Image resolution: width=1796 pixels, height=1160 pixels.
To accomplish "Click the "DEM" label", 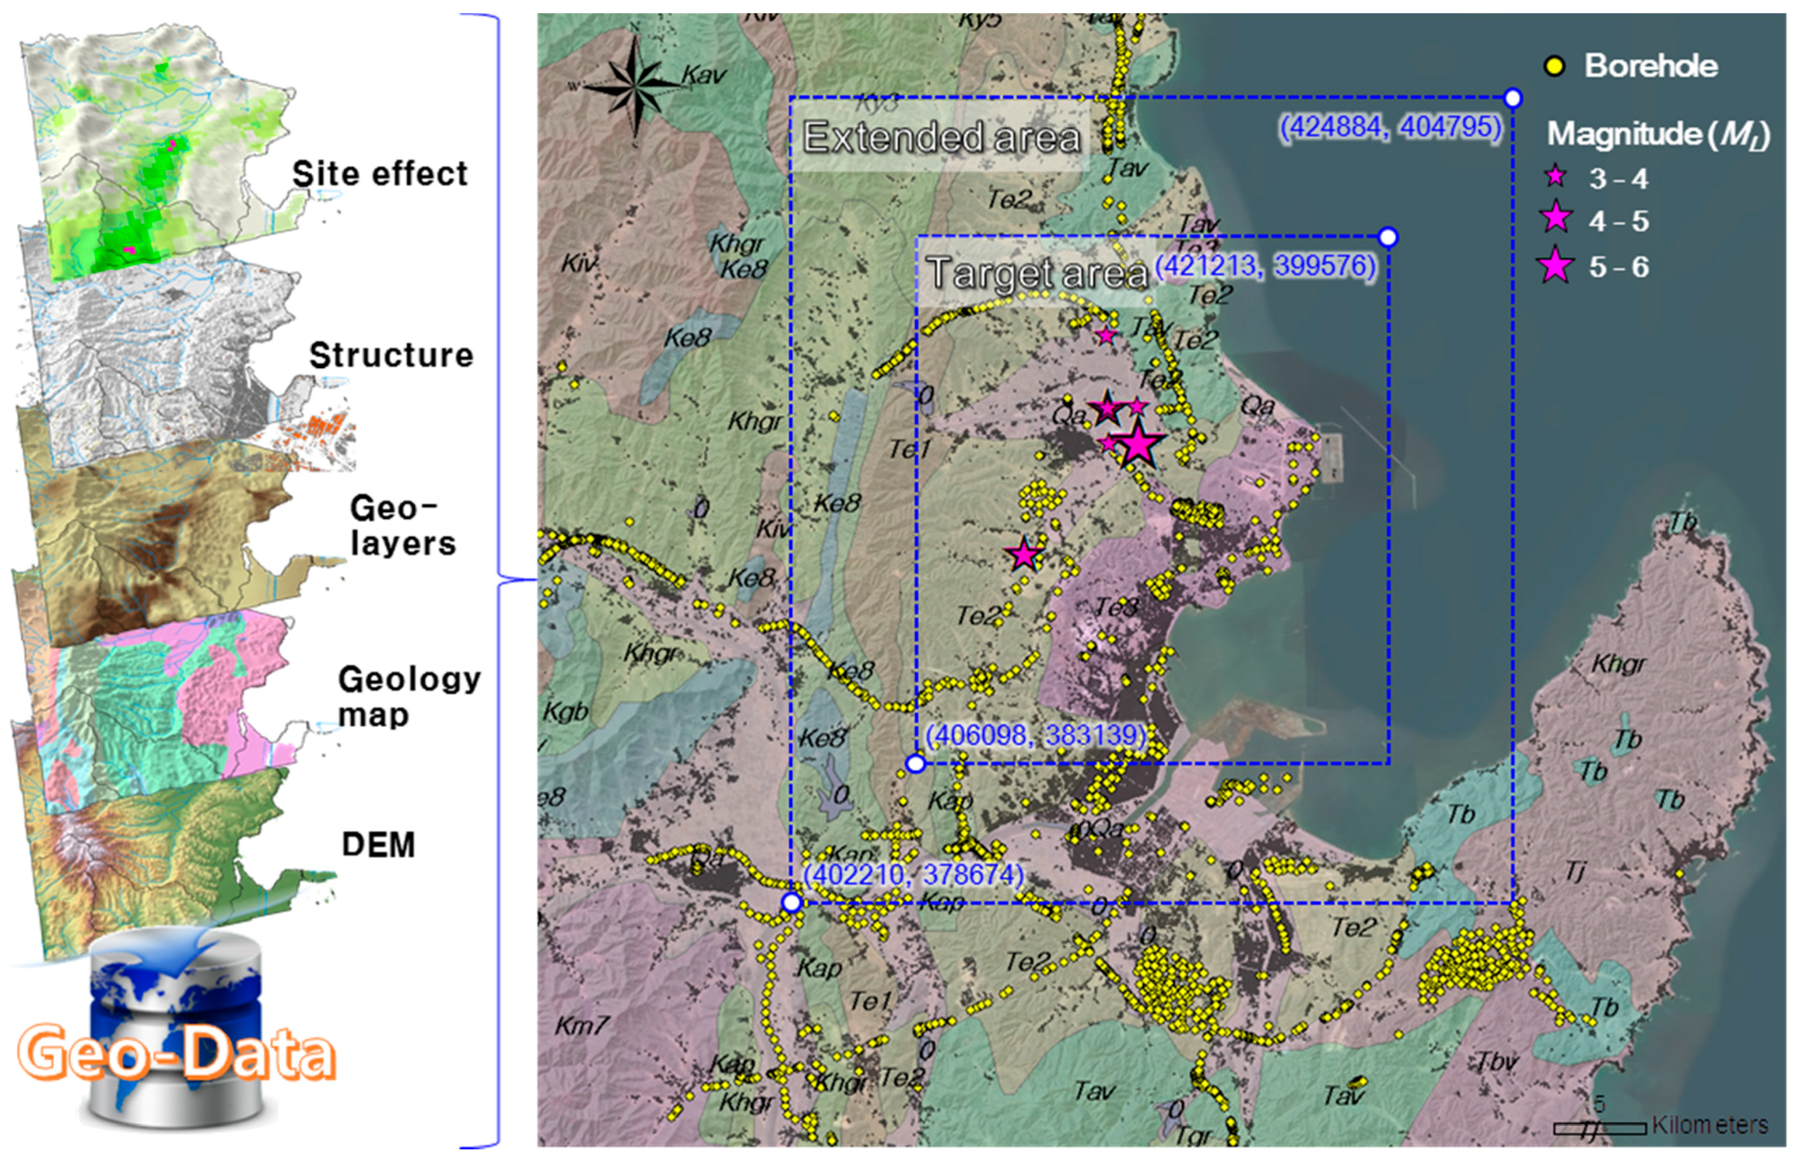I will 378,844.
